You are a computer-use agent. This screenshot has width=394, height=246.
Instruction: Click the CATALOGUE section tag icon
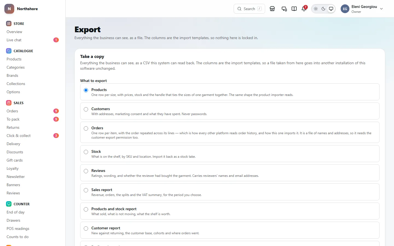click(x=9, y=51)
